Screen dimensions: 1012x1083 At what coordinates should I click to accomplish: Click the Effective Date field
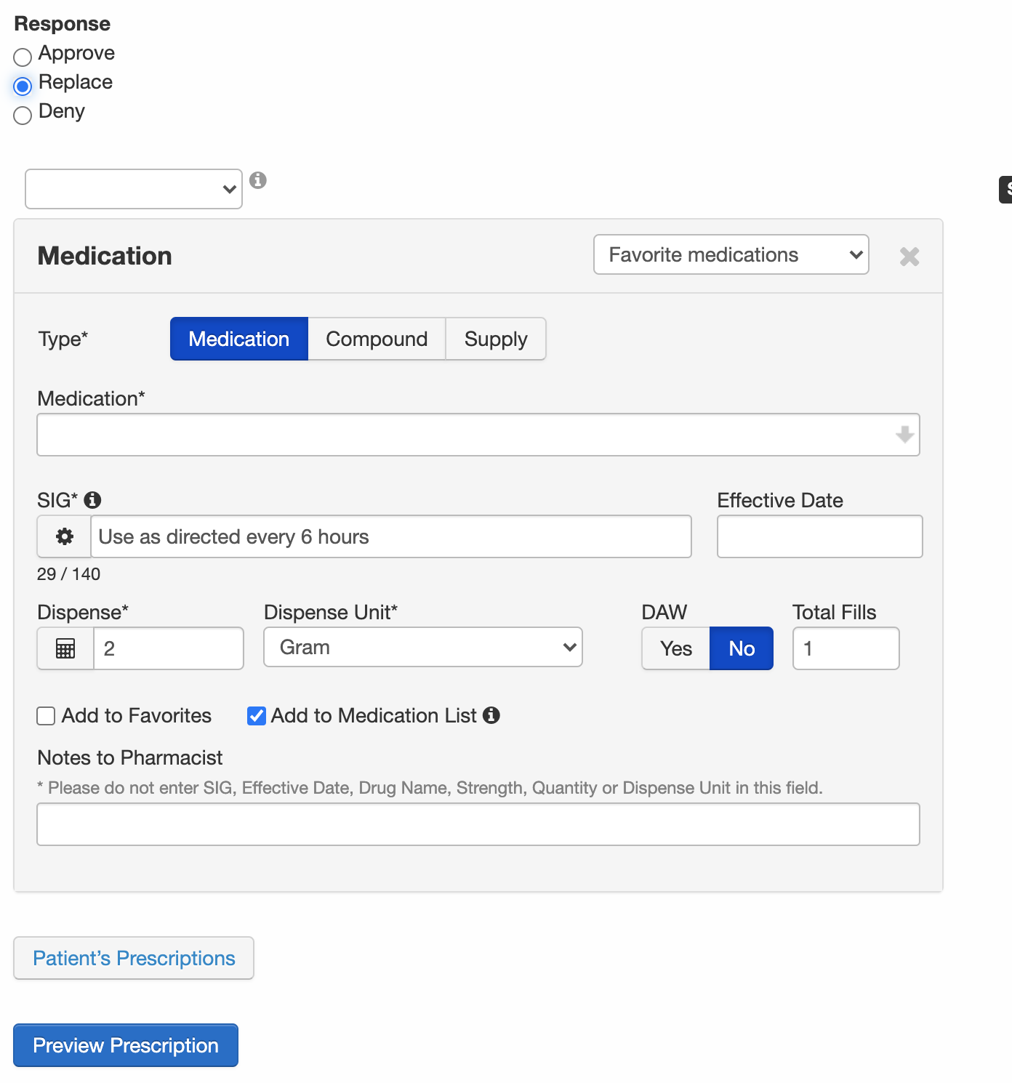pos(820,536)
